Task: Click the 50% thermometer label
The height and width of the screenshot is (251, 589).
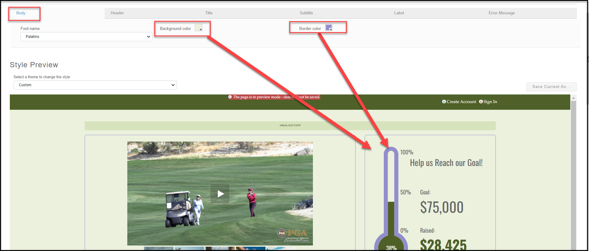Action: pyautogui.click(x=406, y=192)
